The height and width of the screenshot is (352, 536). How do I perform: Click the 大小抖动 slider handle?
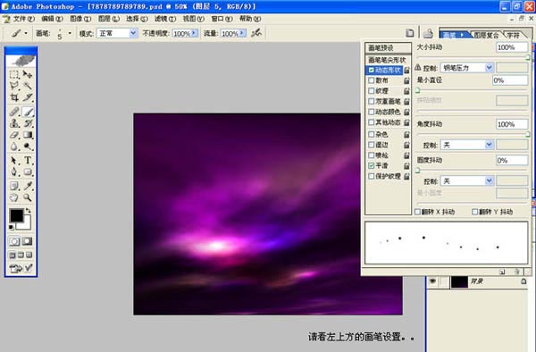pyautogui.click(x=527, y=57)
